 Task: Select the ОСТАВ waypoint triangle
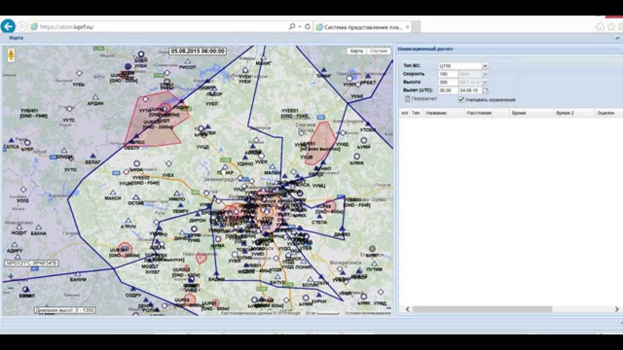pos(136,198)
